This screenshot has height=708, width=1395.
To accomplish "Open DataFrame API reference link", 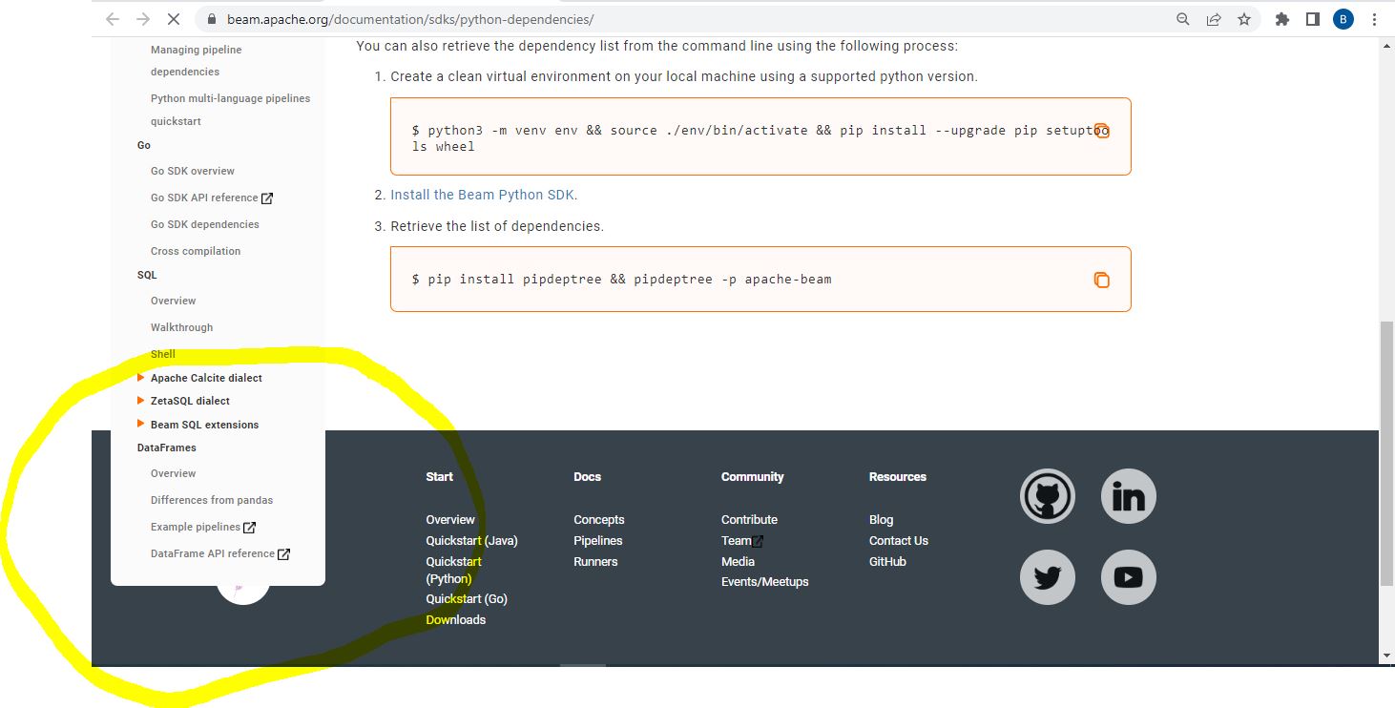I will (220, 553).
